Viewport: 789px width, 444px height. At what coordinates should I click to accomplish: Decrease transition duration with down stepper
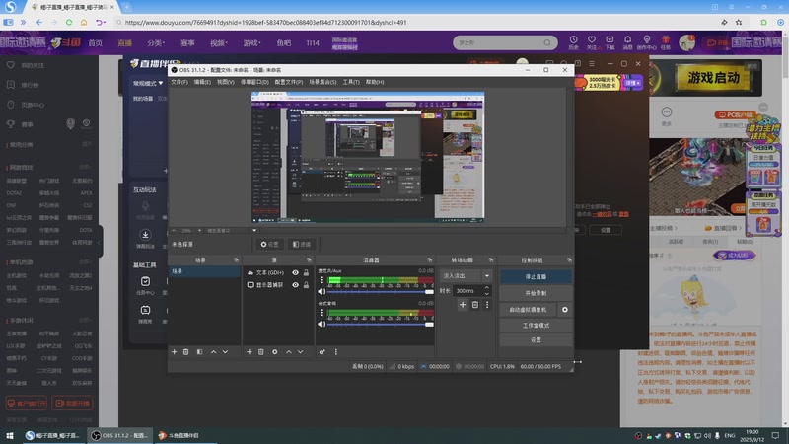tap(486, 293)
